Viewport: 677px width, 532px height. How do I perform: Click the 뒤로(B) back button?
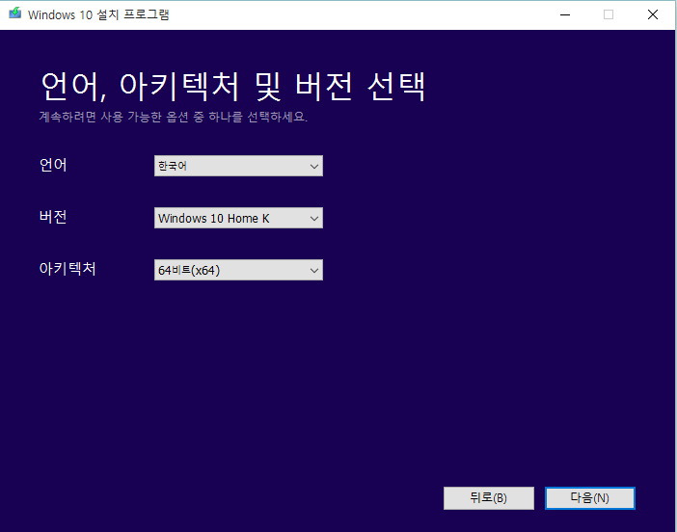coord(489,498)
